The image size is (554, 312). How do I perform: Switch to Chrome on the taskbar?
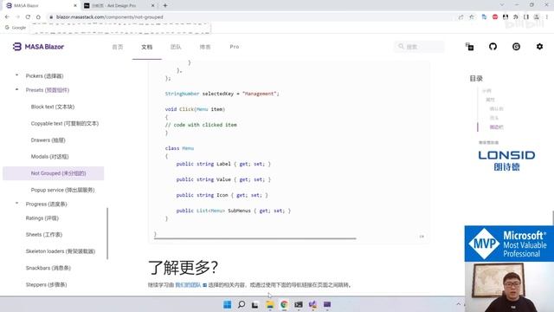pos(284,304)
